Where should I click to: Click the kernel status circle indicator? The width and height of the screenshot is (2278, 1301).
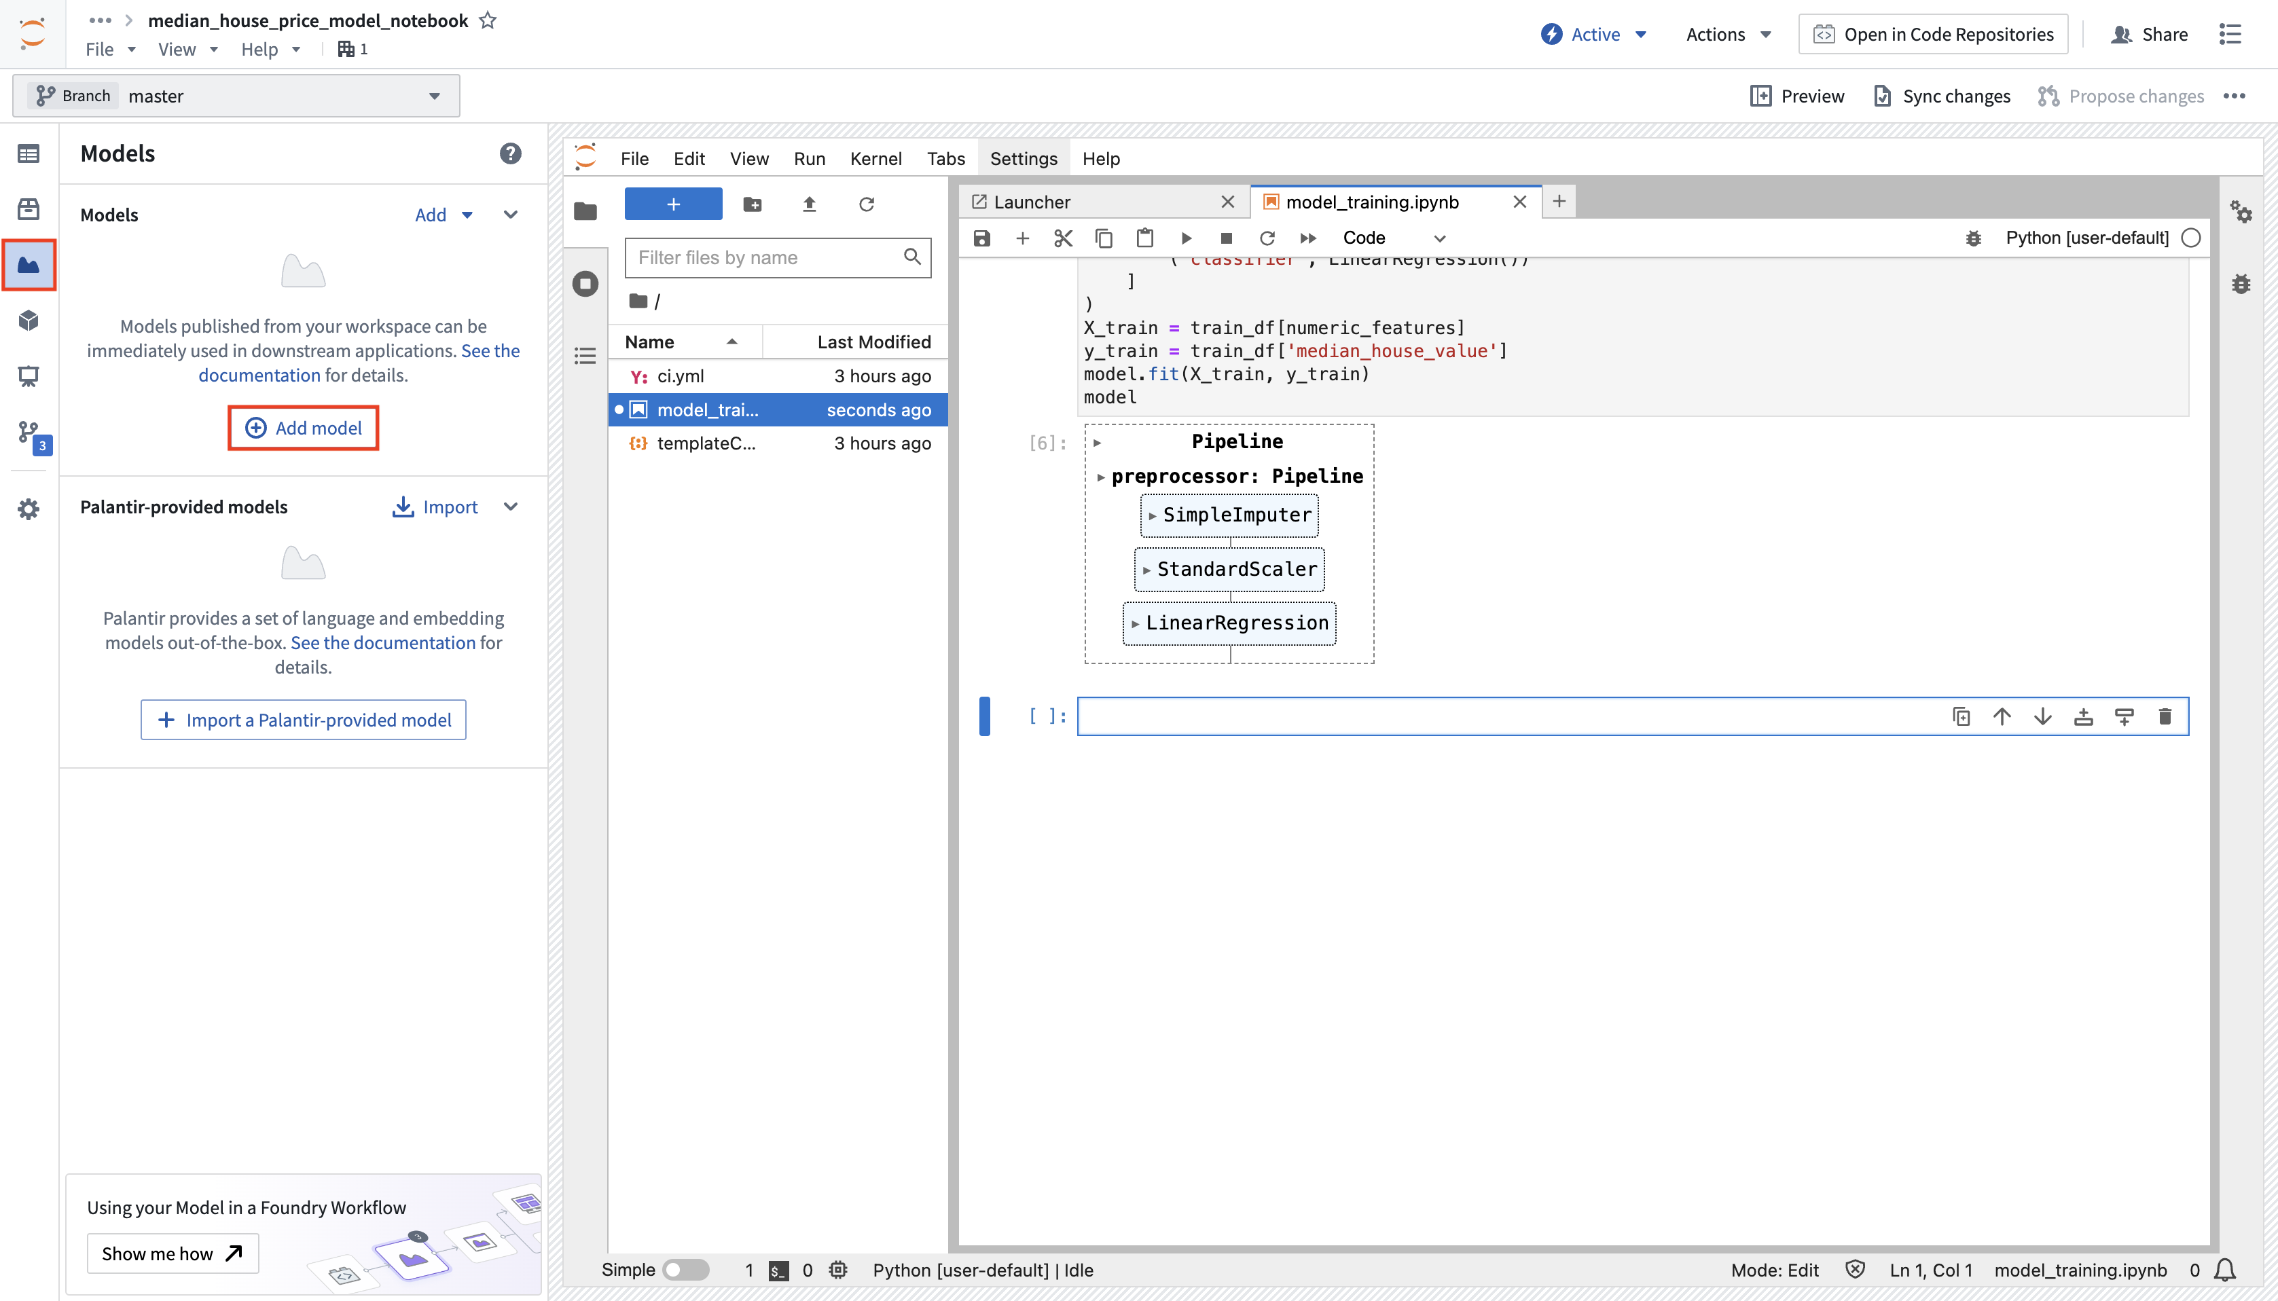coord(2190,238)
